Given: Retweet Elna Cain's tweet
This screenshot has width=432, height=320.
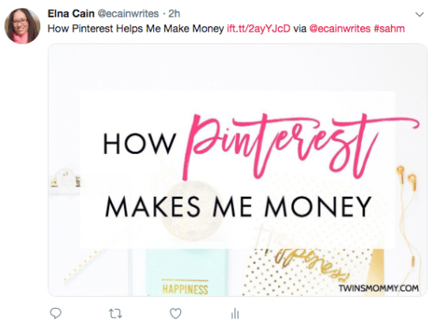Looking at the screenshot, I should point(115,314).
